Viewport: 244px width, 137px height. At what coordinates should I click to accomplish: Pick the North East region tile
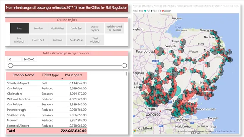click(38, 40)
